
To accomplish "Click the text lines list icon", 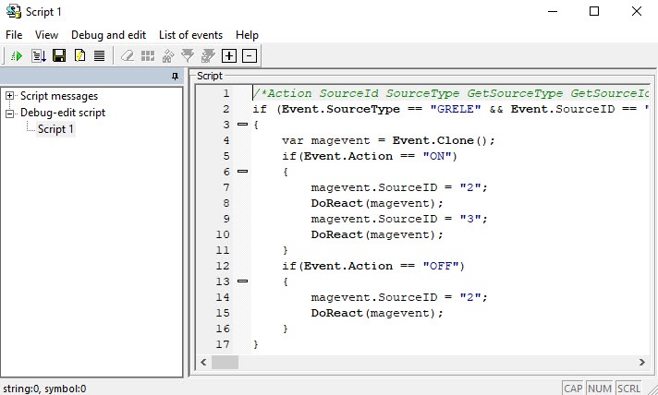I will tap(99, 56).
